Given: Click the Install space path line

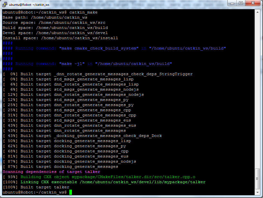Looking at the screenshot, I should point(60,38).
